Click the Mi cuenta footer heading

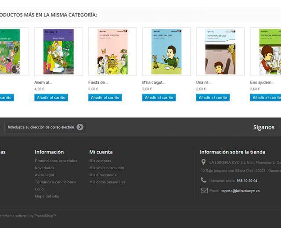tap(101, 152)
